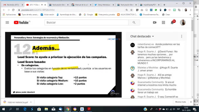Switch to first Facturación Electrónica tab

pos(59,5)
